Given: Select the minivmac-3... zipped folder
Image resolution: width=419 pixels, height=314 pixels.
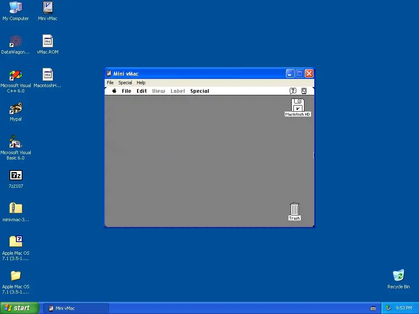Looking at the screenshot, I should (x=16, y=212).
